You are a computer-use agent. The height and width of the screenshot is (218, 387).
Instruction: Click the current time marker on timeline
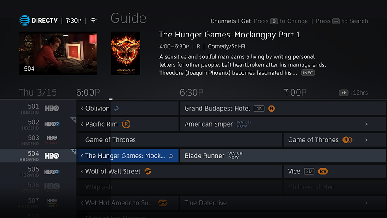(x=111, y=99)
